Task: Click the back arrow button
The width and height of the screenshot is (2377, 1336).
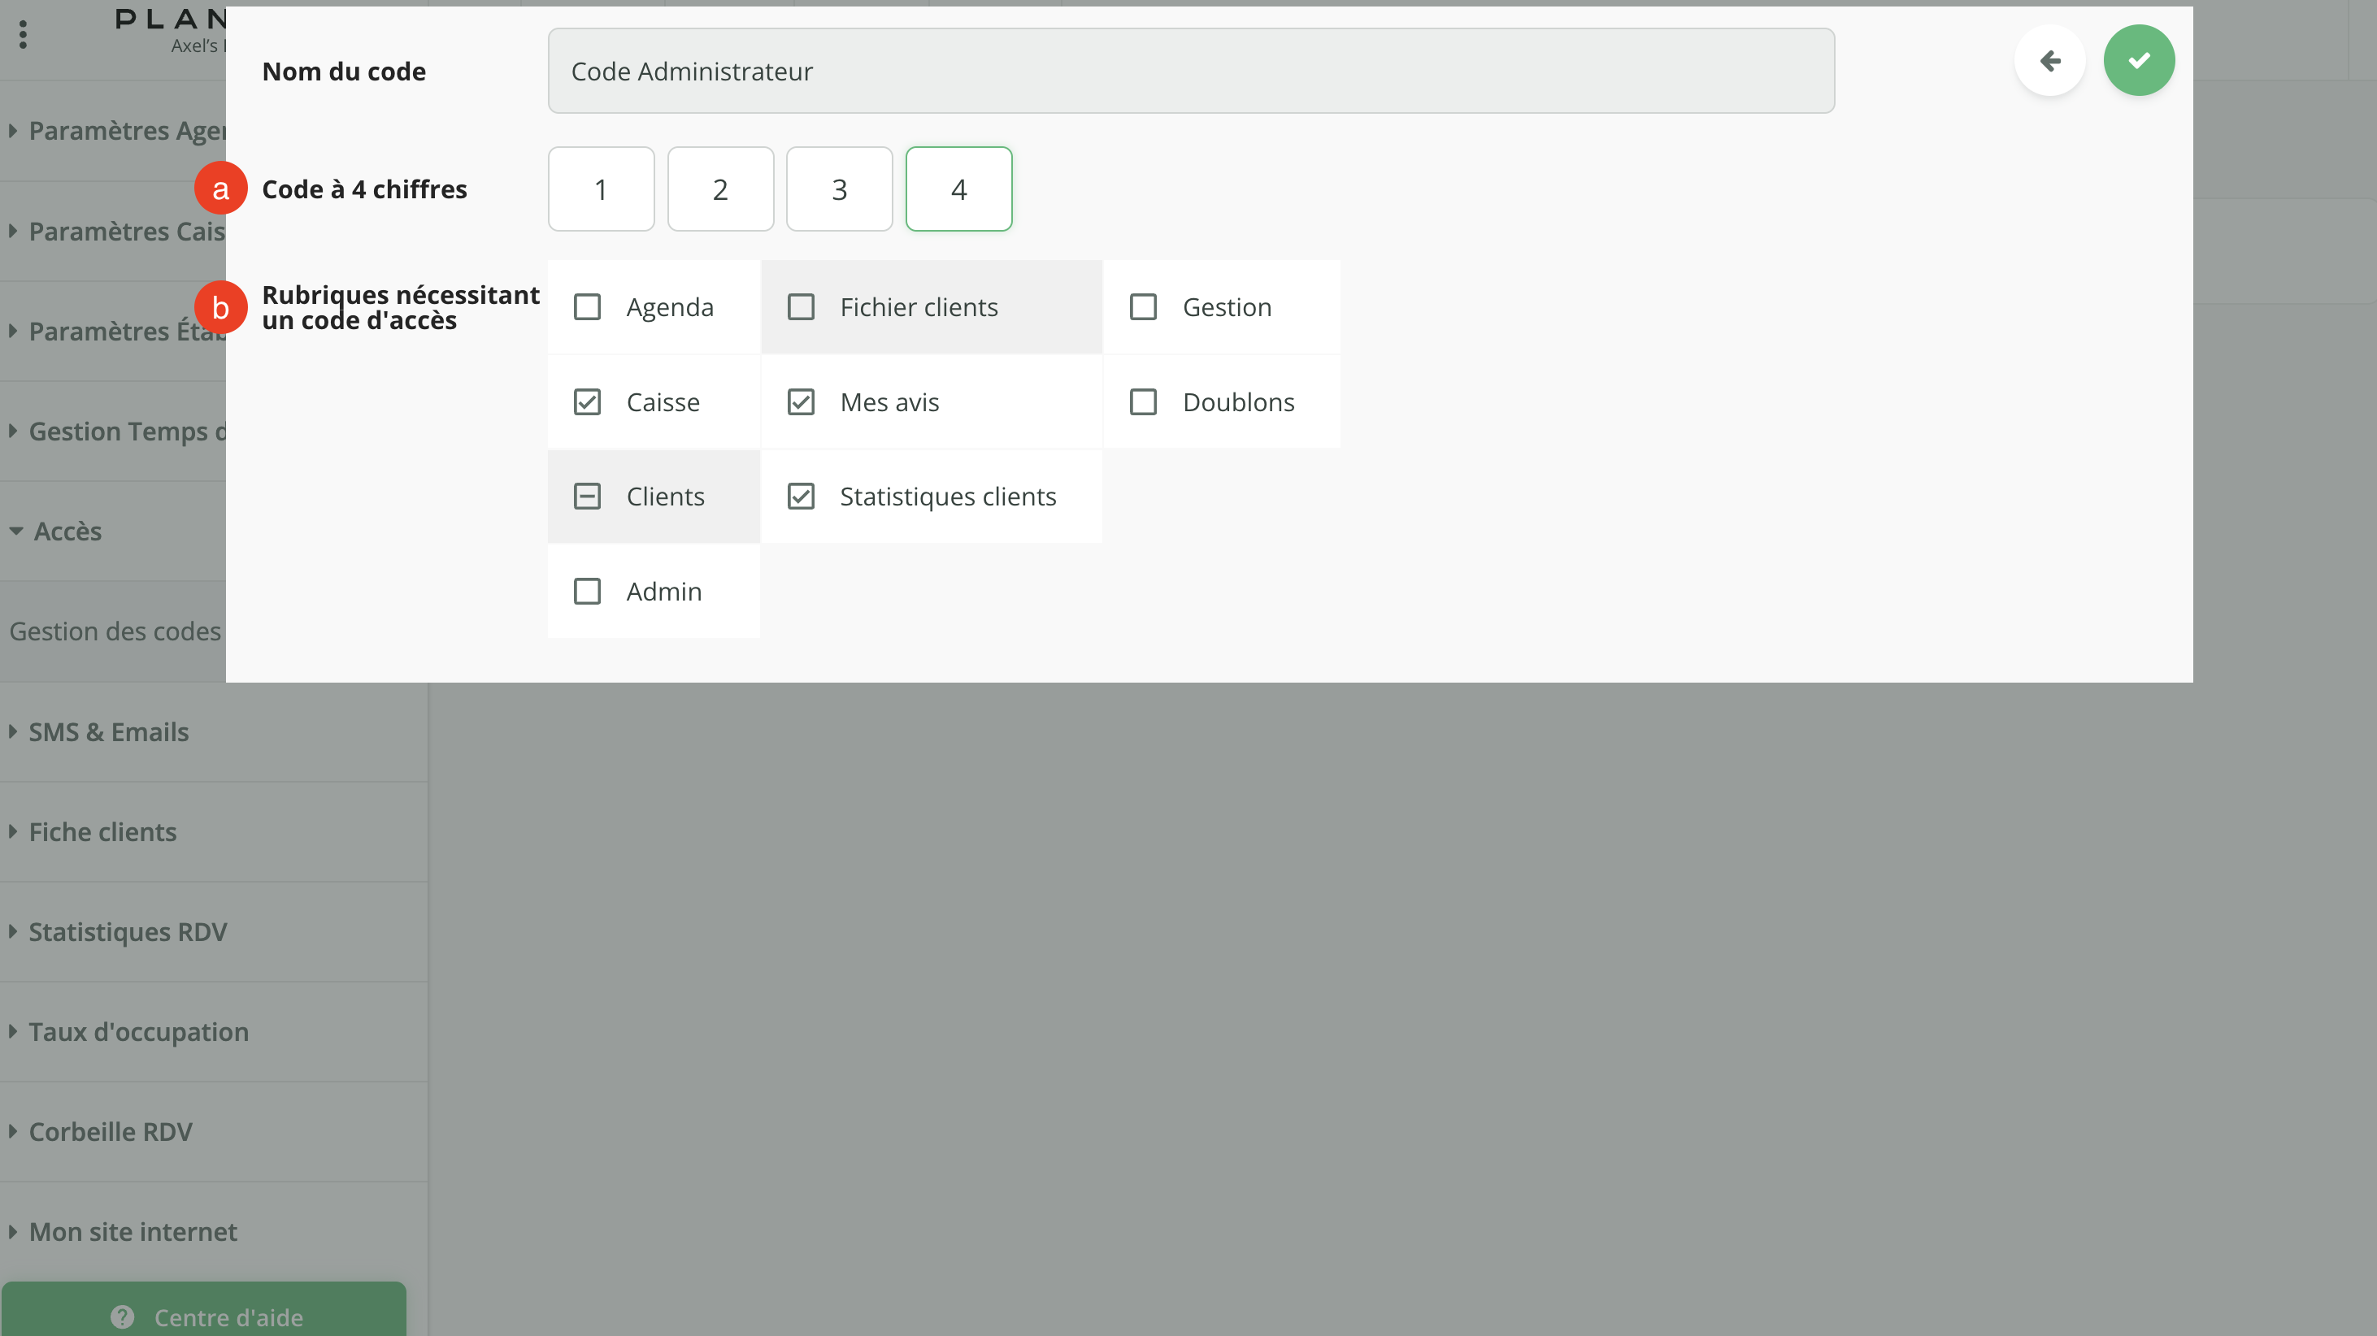Action: 2049,61
